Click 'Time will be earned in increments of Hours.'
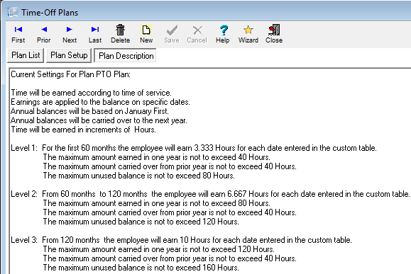 (x=83, y=130)
